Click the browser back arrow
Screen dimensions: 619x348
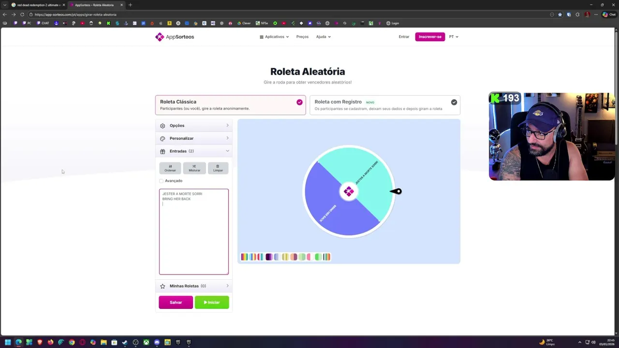[5, 14]
